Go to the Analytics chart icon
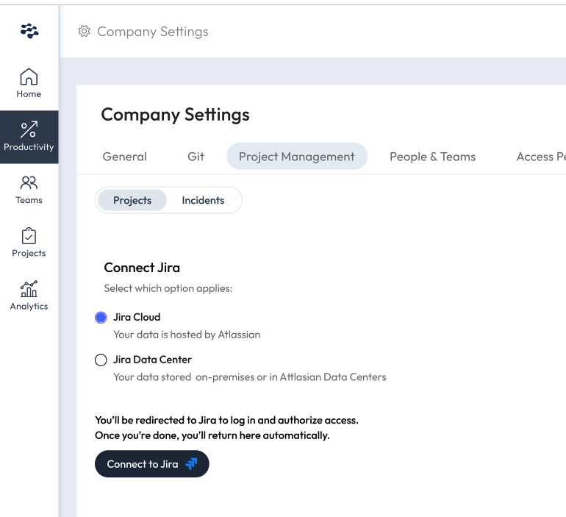 pyautogui.click(x=29, y=289)
